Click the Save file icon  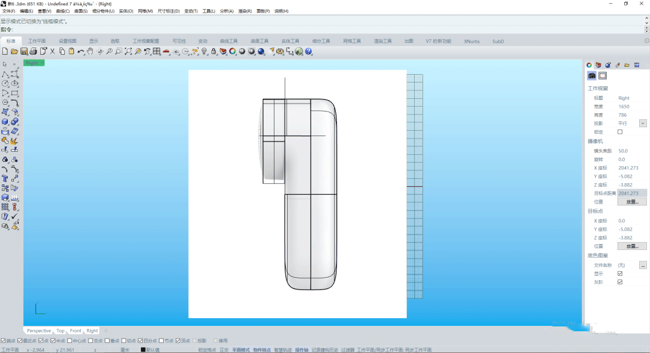[24, 52]
